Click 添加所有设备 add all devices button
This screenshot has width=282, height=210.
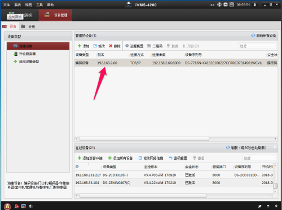(x=121, y=158)
